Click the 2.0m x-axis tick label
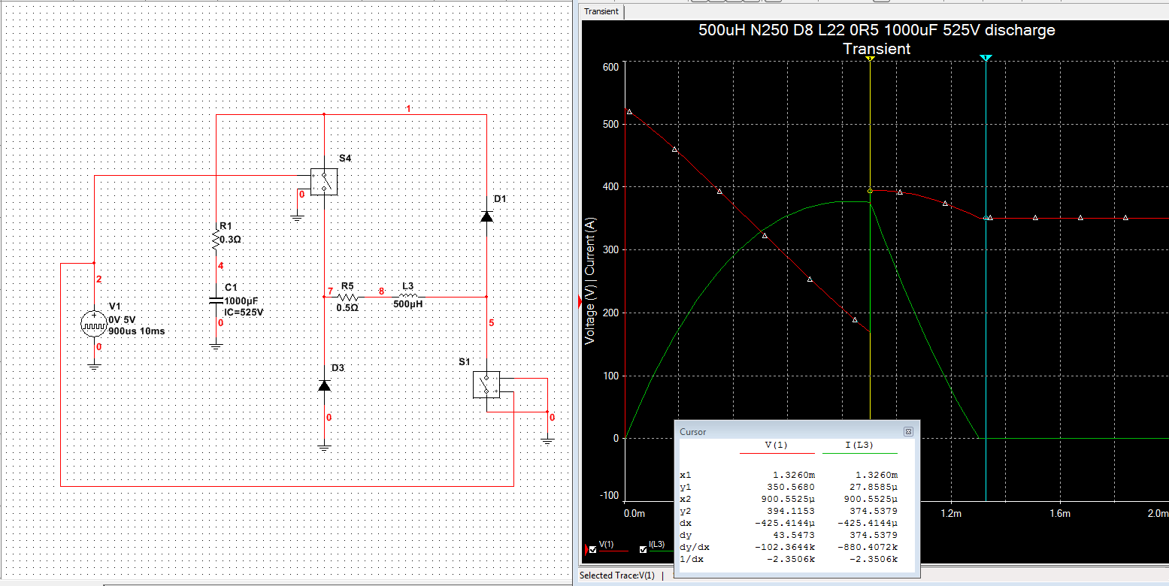The width and height of the screenshot is (1169, 586). pos(1158,514)
